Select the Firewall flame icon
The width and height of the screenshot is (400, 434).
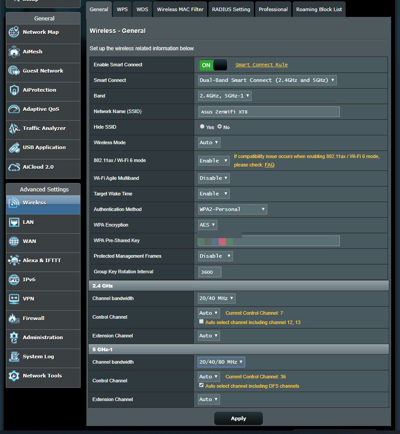(14, 318)
